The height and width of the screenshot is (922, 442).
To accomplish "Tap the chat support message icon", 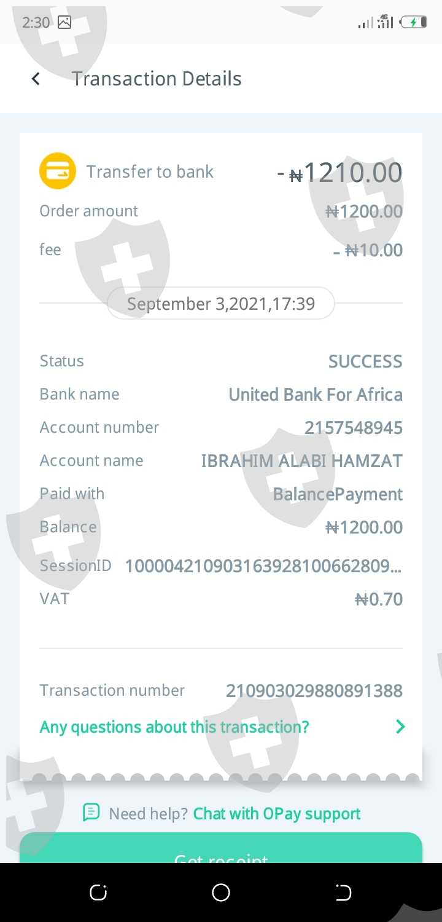I will (x=91, y=813).
